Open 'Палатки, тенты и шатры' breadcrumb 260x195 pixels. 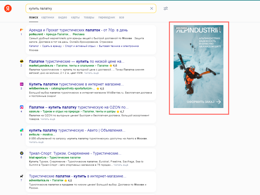pos(99,111)
